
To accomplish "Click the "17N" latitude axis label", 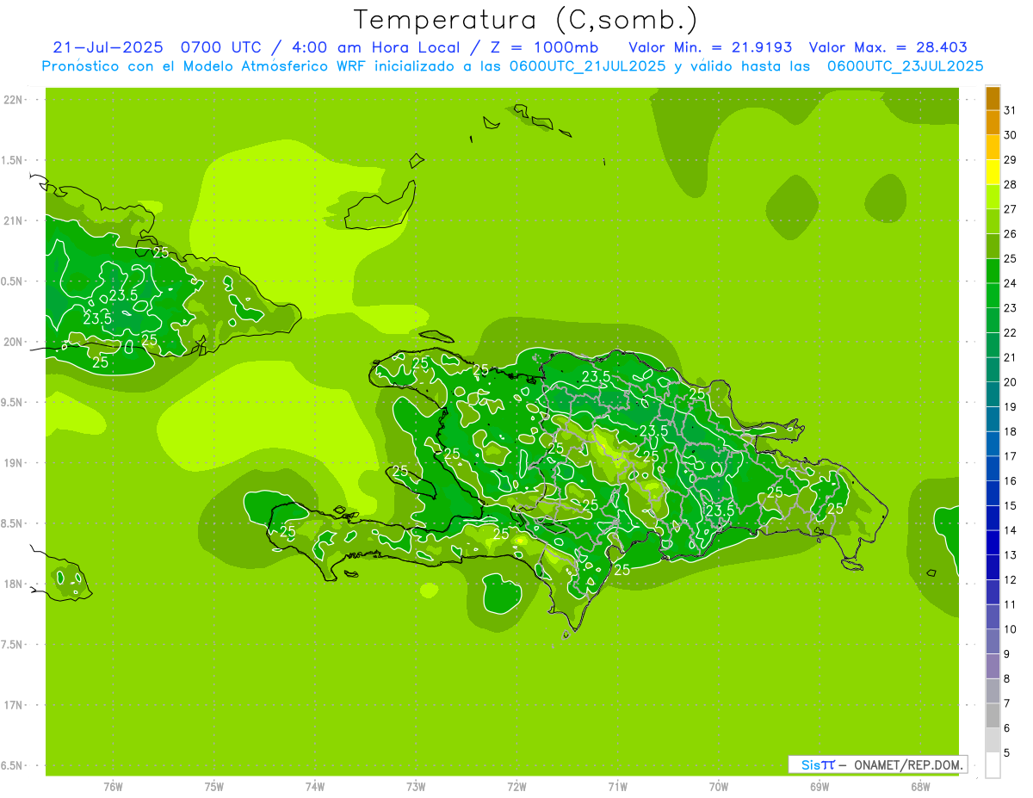I will pos(15,705).
